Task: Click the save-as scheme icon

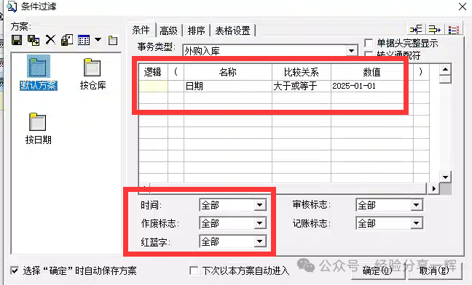Action: click(34, 40)
